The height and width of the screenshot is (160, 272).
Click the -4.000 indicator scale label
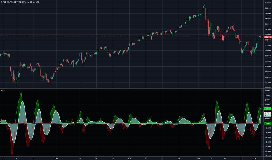click(267, 142)
